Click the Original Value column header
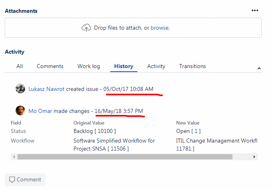This screenshot has height=189, width=272. pos(89,123)
